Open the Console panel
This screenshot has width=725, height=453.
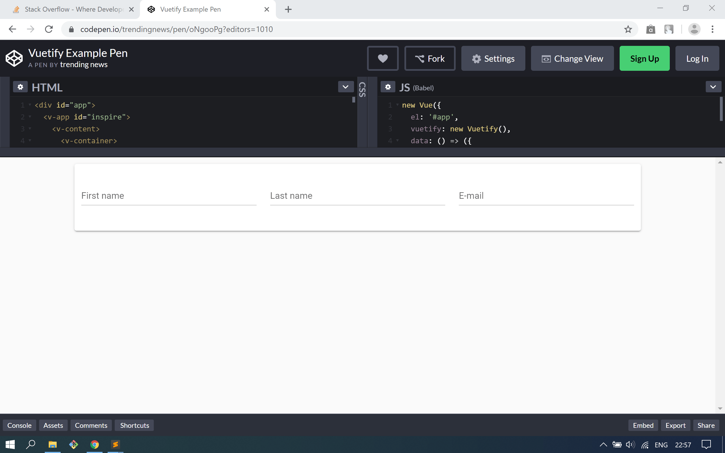20,425
